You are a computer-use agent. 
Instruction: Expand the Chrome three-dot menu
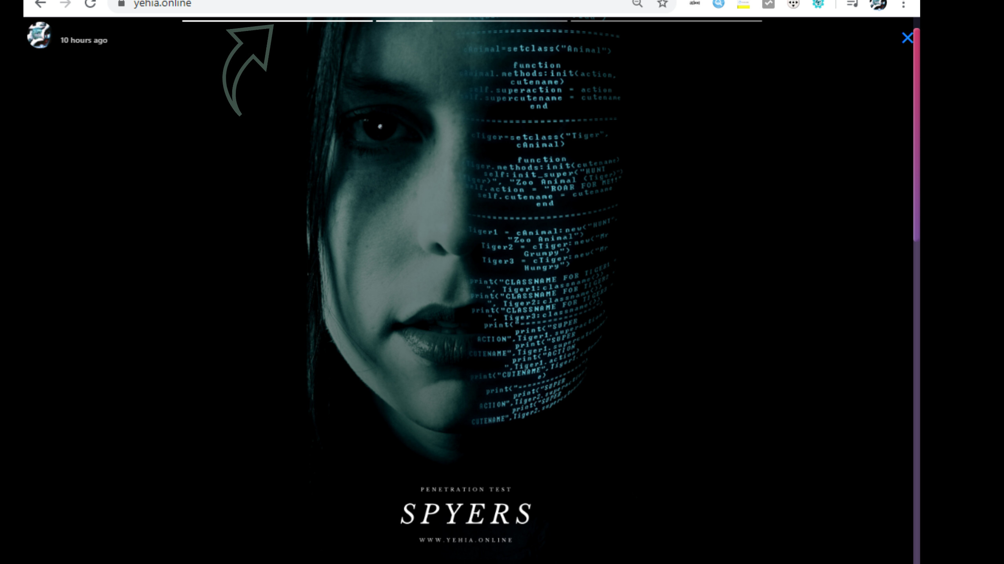point(903,4)
